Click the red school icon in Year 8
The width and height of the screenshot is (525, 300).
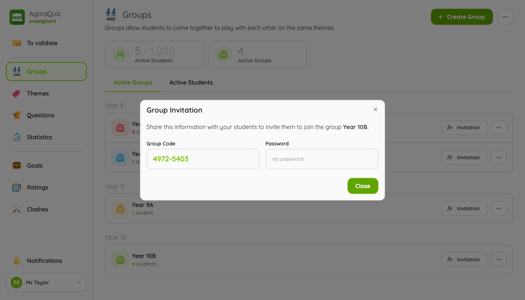click(x=120, y=128)
